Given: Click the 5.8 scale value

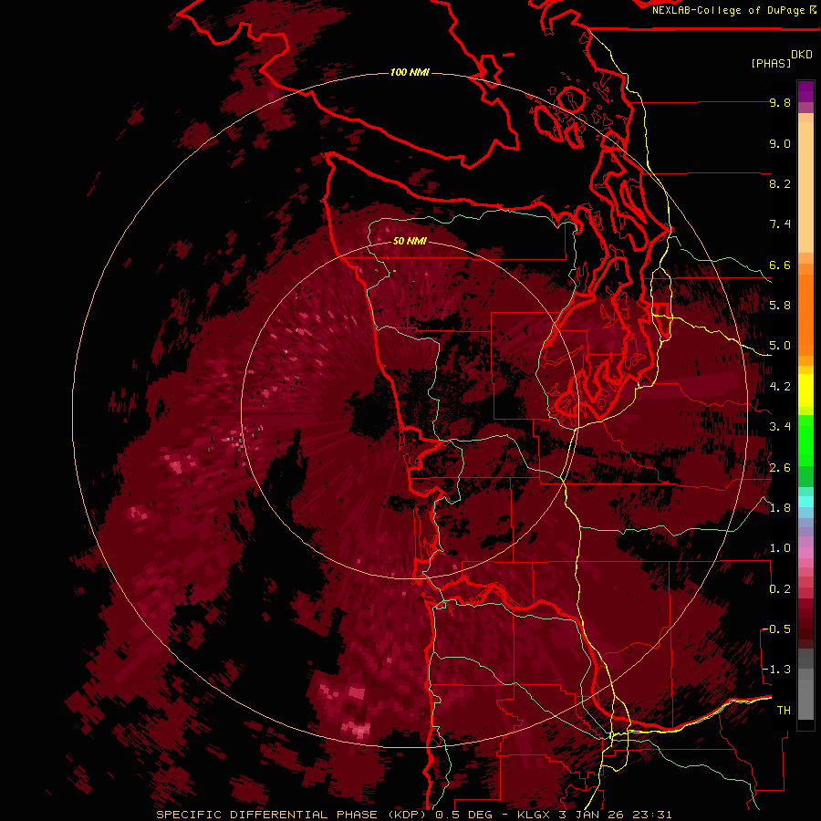Looking at the screenshot, I should point(780,306).
